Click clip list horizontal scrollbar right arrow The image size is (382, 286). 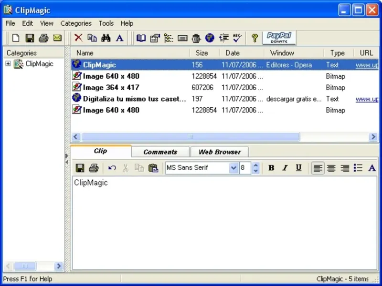pyautogui.click(x=373, y=137)
